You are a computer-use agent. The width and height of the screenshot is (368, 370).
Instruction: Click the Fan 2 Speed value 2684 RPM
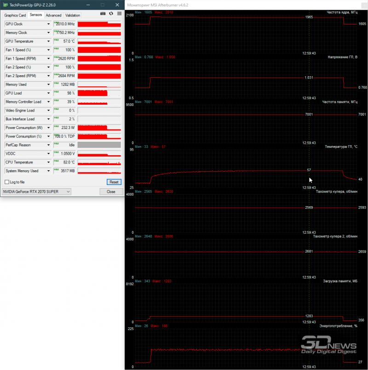[64, 76]
